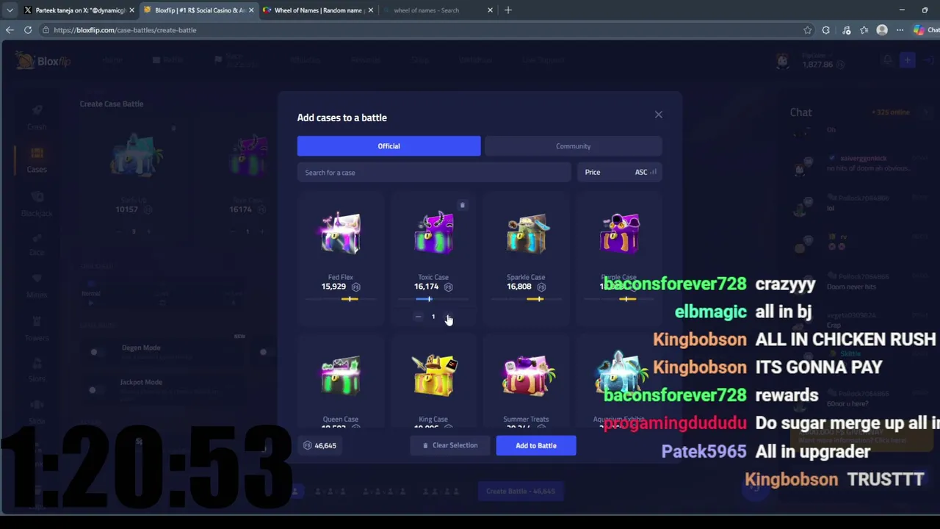Click the bloxflip.com address bar
This screenshot has height=529, width=940.
coord(419,30)
